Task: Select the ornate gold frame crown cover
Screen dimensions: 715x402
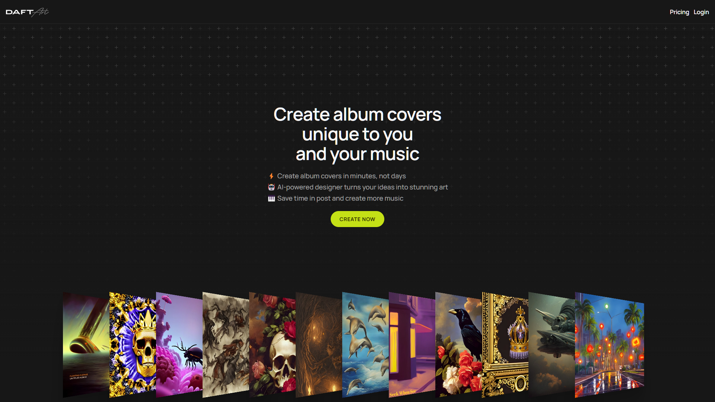Action: pyautogui.click(x=505, y=345)
